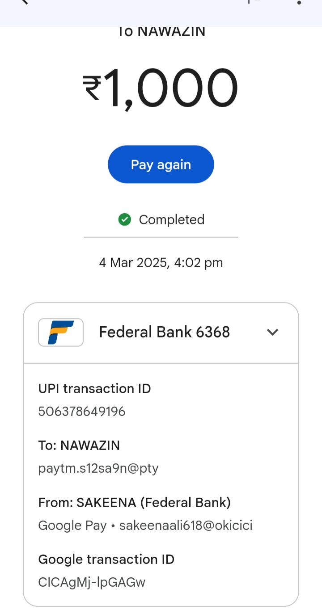Tap the Completed status label
The height and width of the screenshot is (614, 322).
pyautogui.click(x=171, y=219)
